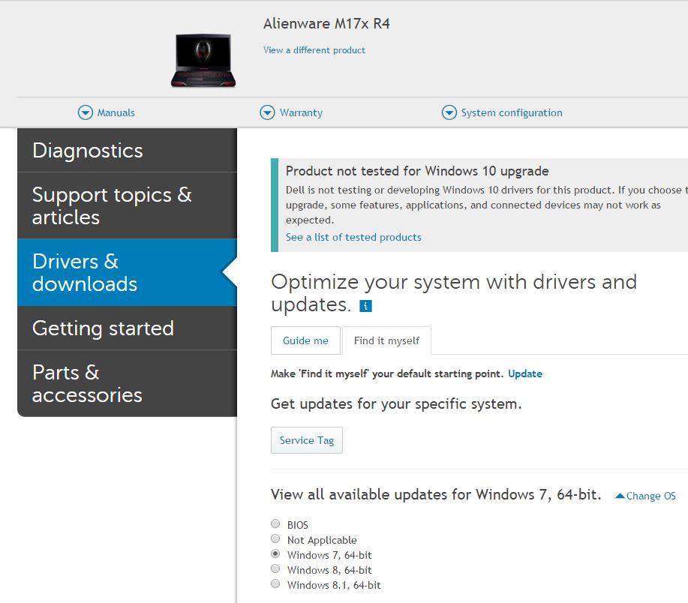The image size is (688, 603).
Task: Open Support topics & articles
Action: 128,205
